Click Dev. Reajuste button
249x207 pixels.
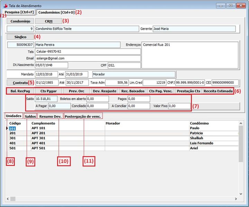click(104, 91)
